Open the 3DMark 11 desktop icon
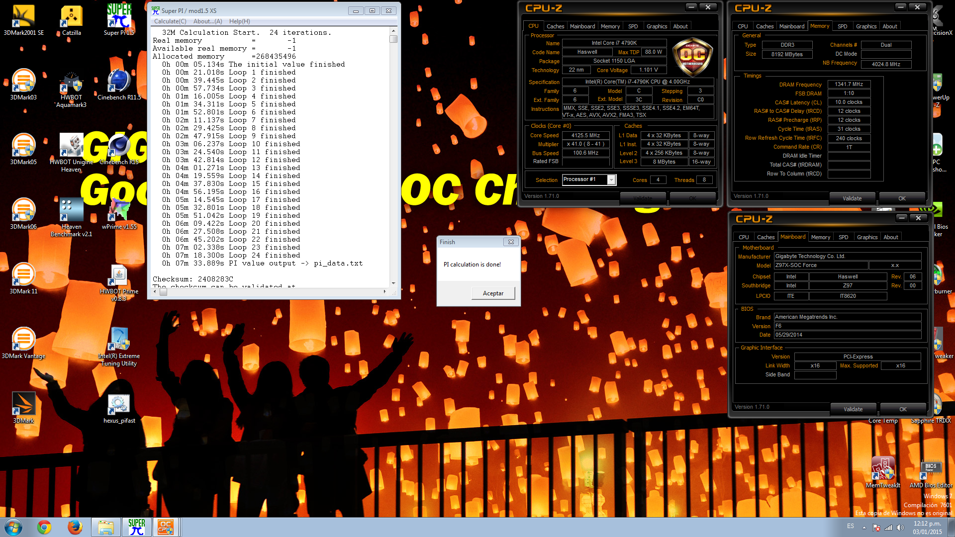The width and height of the screenshot is (955, 537). 23,278
